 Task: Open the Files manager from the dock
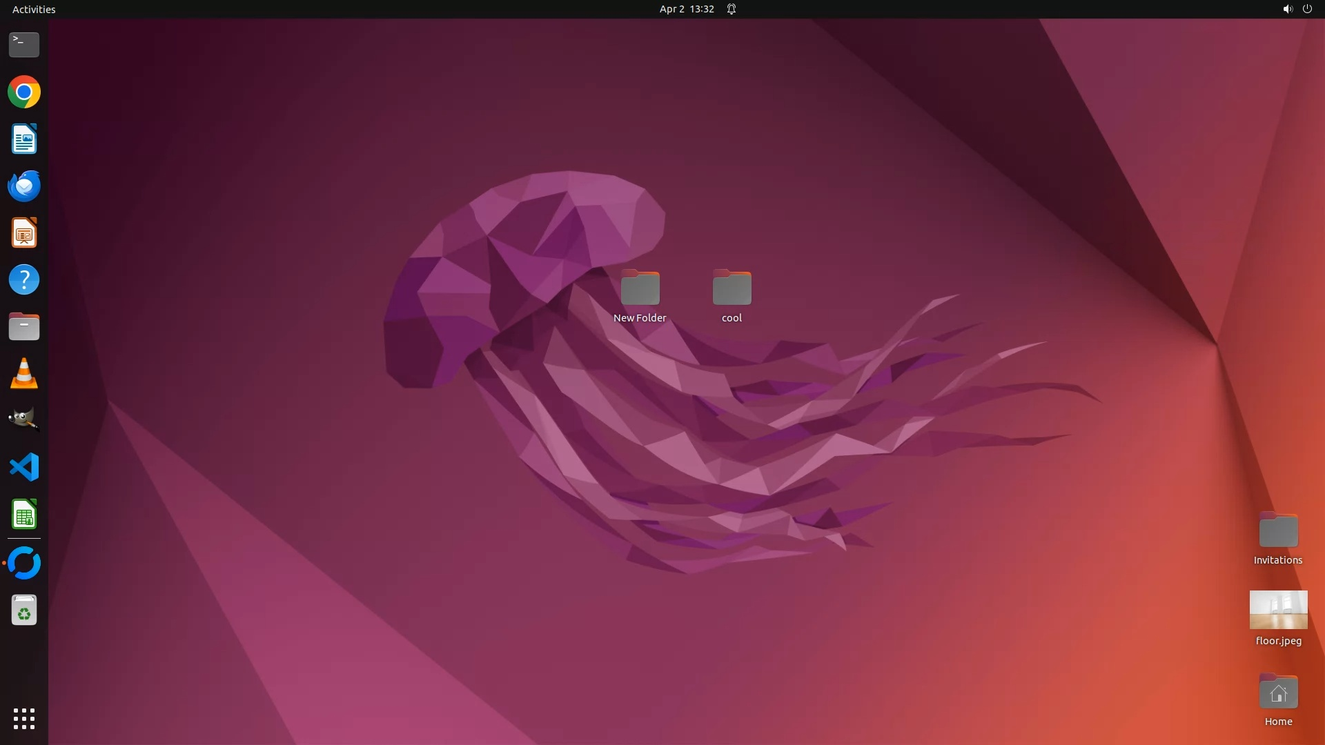coord(24,327)
